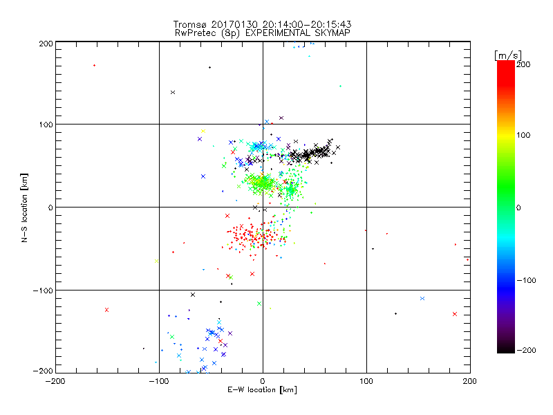Click the red X marker at far lower-left
Viewport: 553px width, 415px height.
click(x=107, y=310)
